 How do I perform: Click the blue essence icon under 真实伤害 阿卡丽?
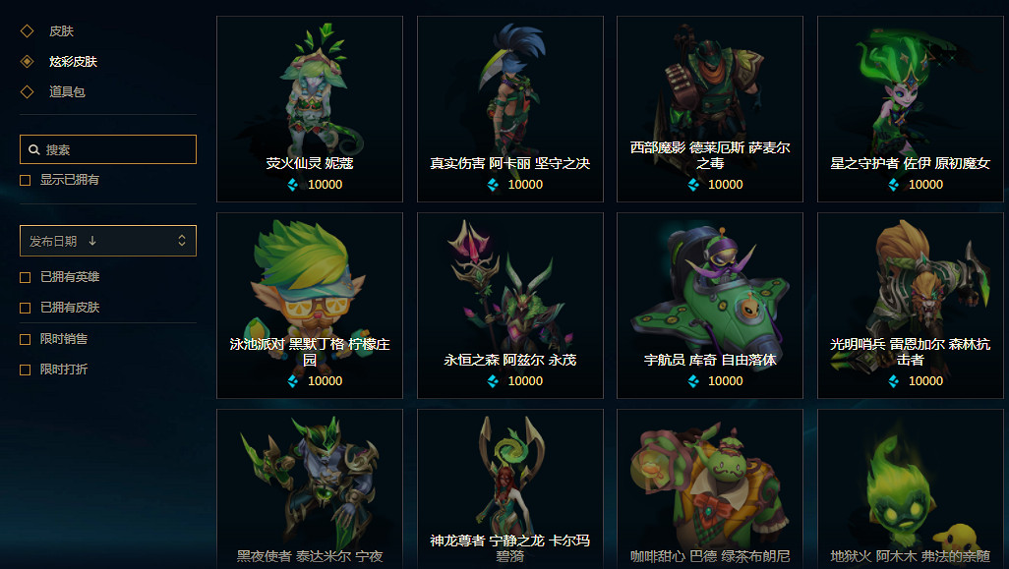493,185
